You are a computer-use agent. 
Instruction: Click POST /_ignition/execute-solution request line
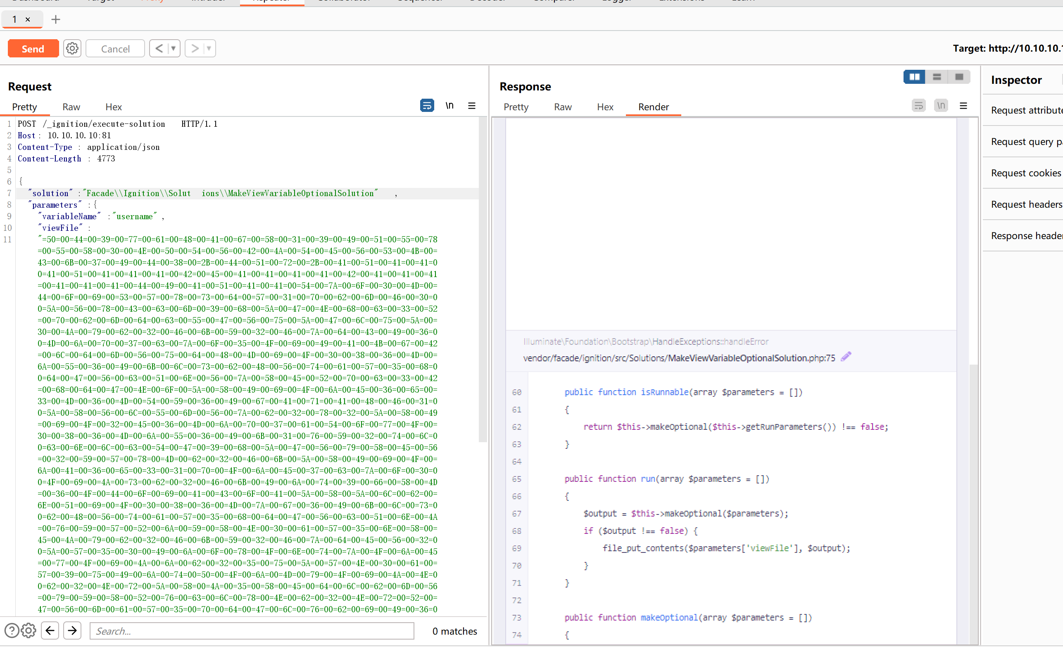pos(117,124)
